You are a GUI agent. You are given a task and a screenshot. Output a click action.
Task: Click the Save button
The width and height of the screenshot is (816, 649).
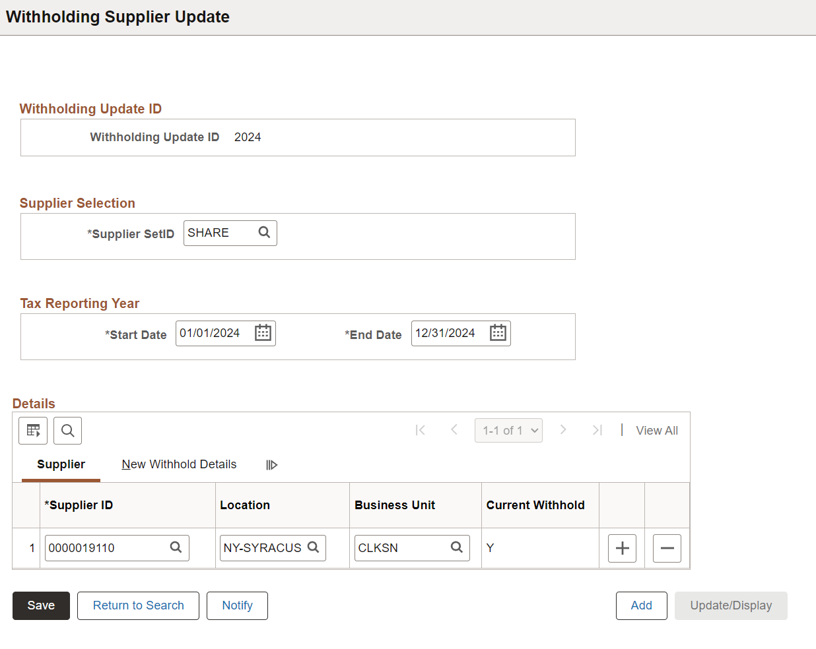click(x=41, y=605)
